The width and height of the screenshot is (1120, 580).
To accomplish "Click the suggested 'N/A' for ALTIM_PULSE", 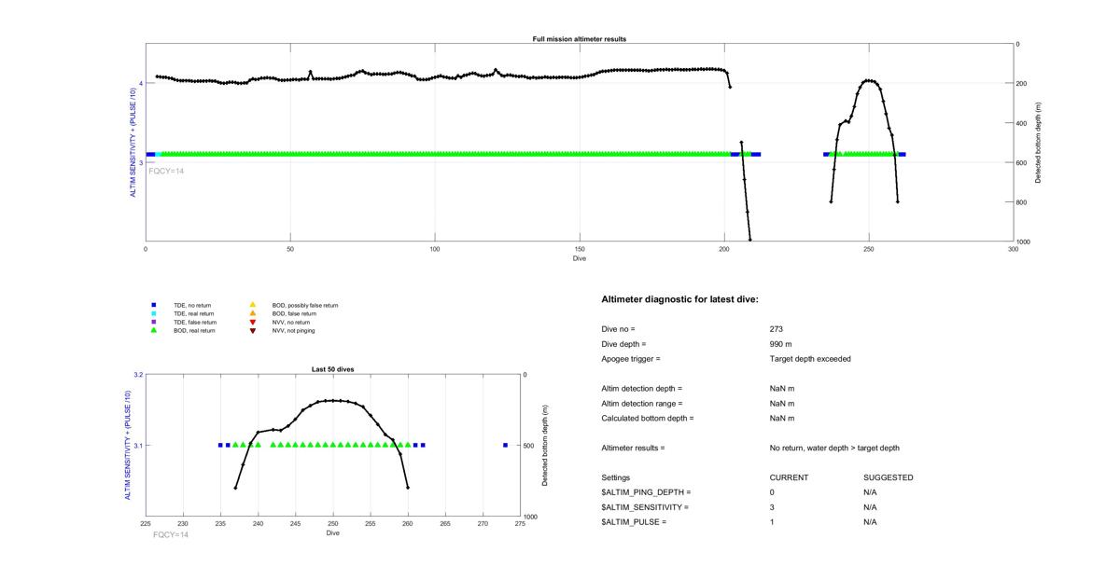I will coord(871,522).
